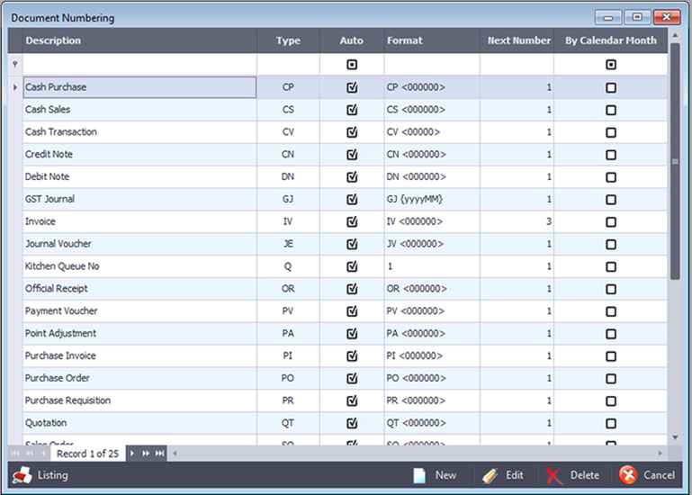Click the Description filter input field
This screenshot has height=495, width=692.
[x=139, y=65]
